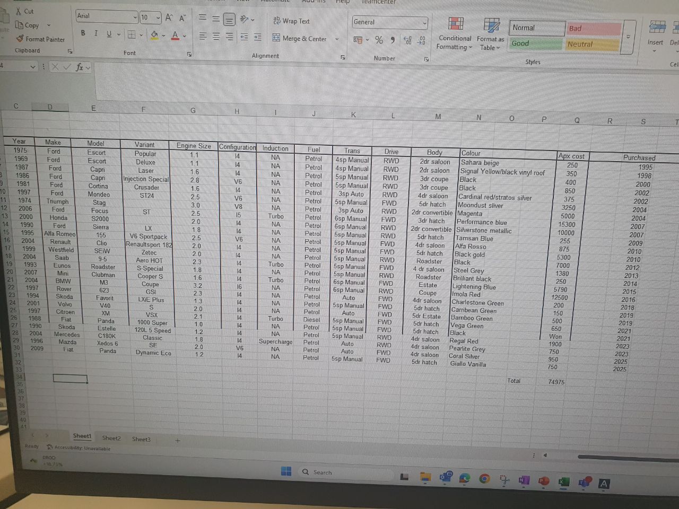This screenshot has height=509, width=679.
Task: Click the Insert Function fx icon
Action: click(x=80, y=67)
